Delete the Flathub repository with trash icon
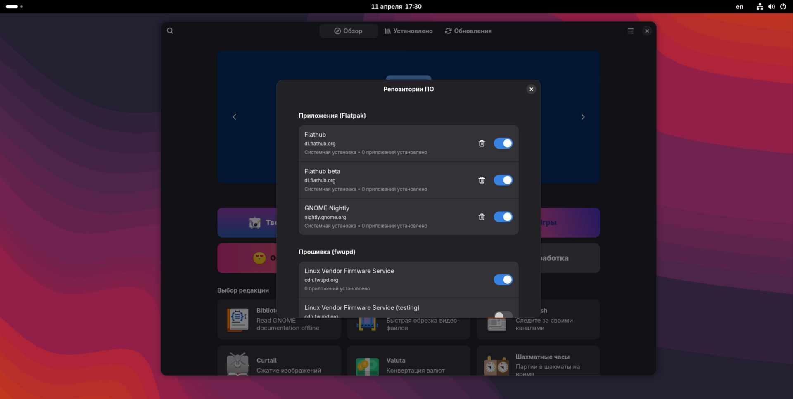Image resolution: width=793 pixels, height=399 pixels. pos(482,144)
